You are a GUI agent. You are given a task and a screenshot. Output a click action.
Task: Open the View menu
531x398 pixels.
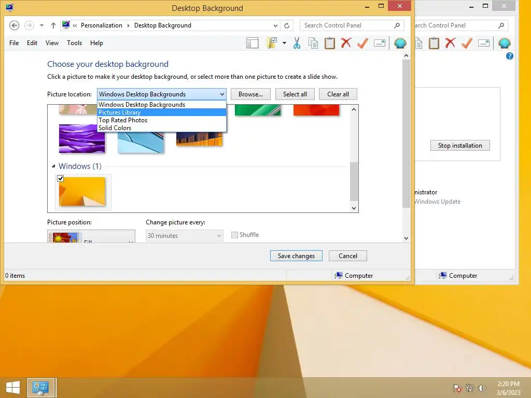point(52,43)
